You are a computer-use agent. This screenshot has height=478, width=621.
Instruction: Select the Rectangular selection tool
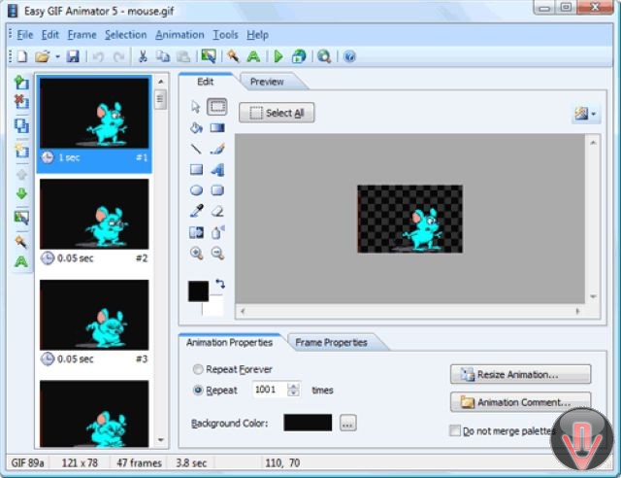(217, 107)
